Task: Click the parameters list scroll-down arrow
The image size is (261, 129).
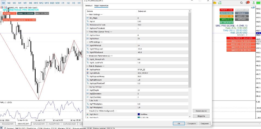Action: [190, 117]
